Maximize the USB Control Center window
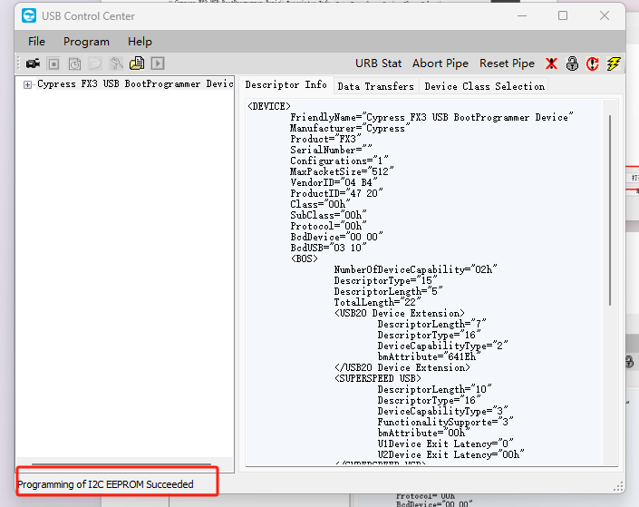 563,16
